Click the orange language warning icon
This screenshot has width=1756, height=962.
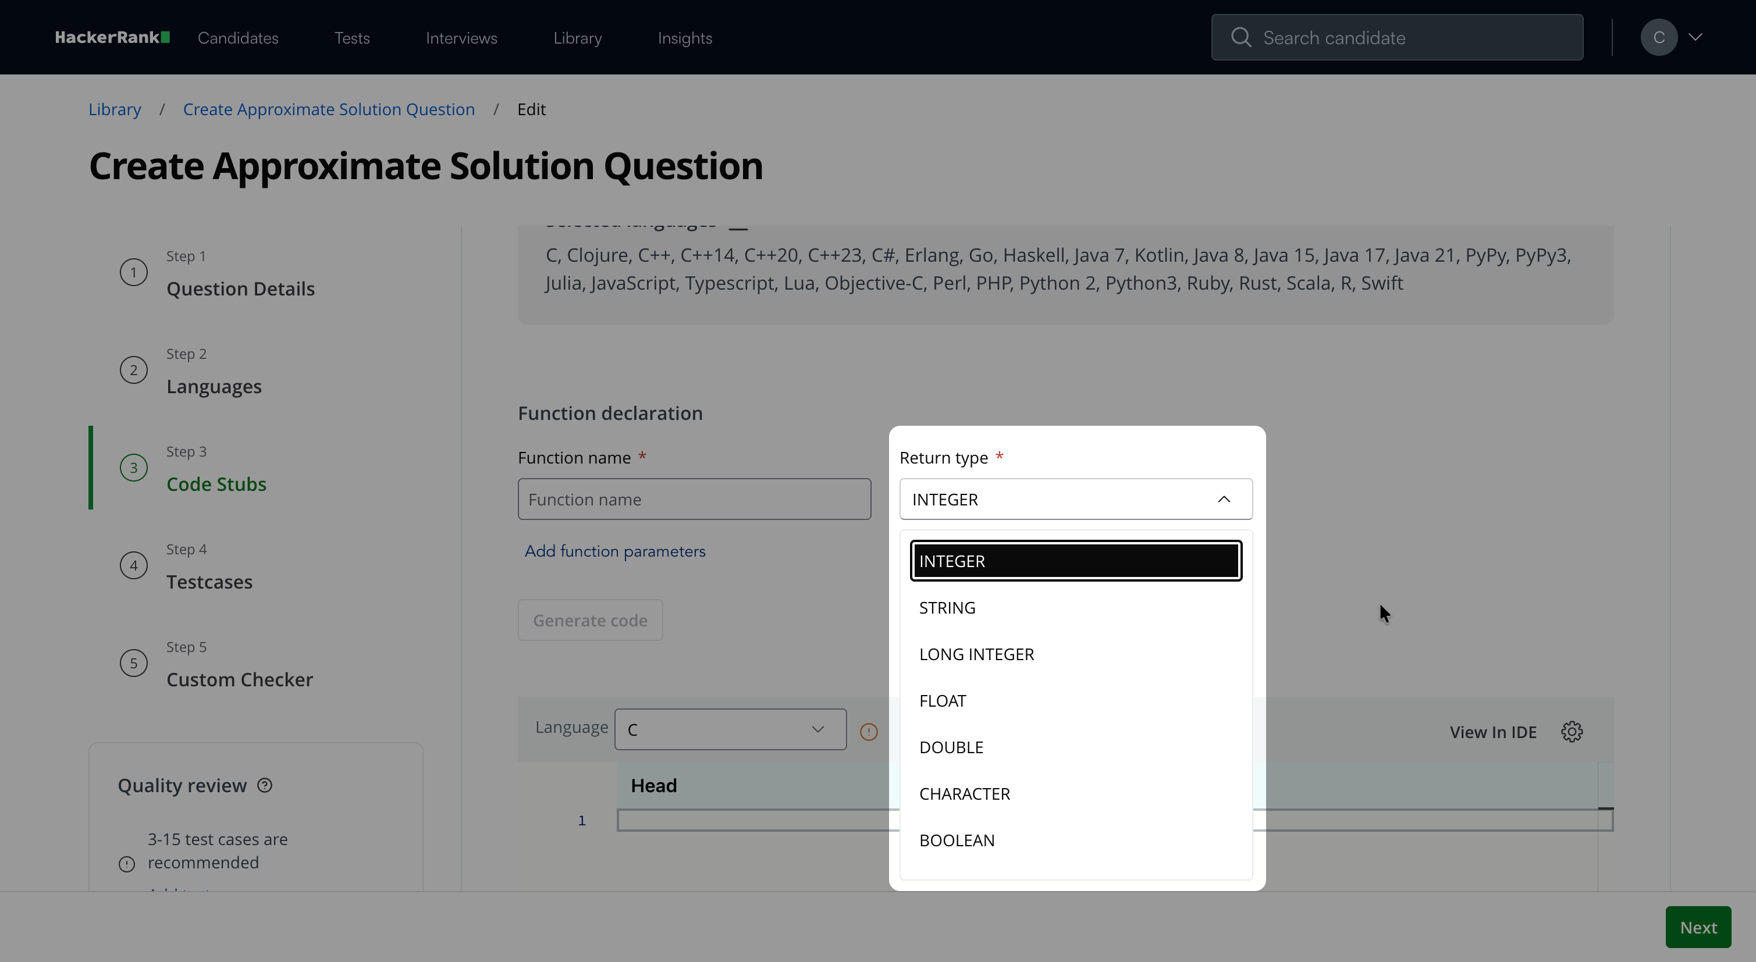(869, 732)
